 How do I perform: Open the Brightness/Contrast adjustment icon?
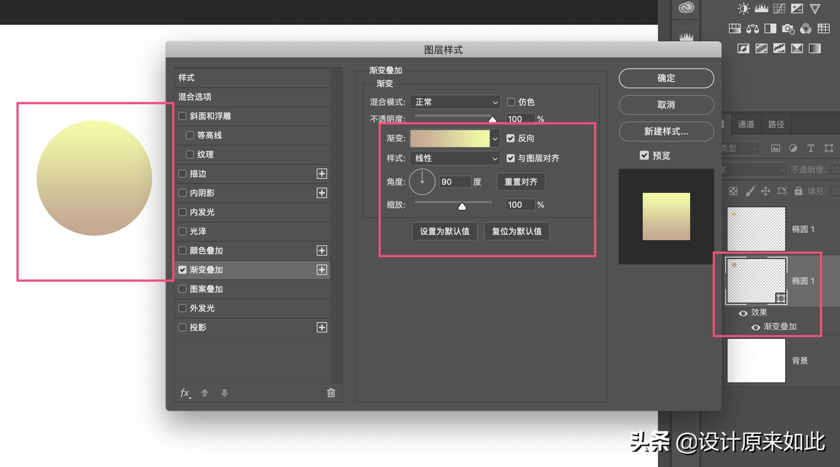[743, 8]
